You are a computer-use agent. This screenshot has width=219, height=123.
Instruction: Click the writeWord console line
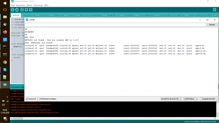point(34,113)
